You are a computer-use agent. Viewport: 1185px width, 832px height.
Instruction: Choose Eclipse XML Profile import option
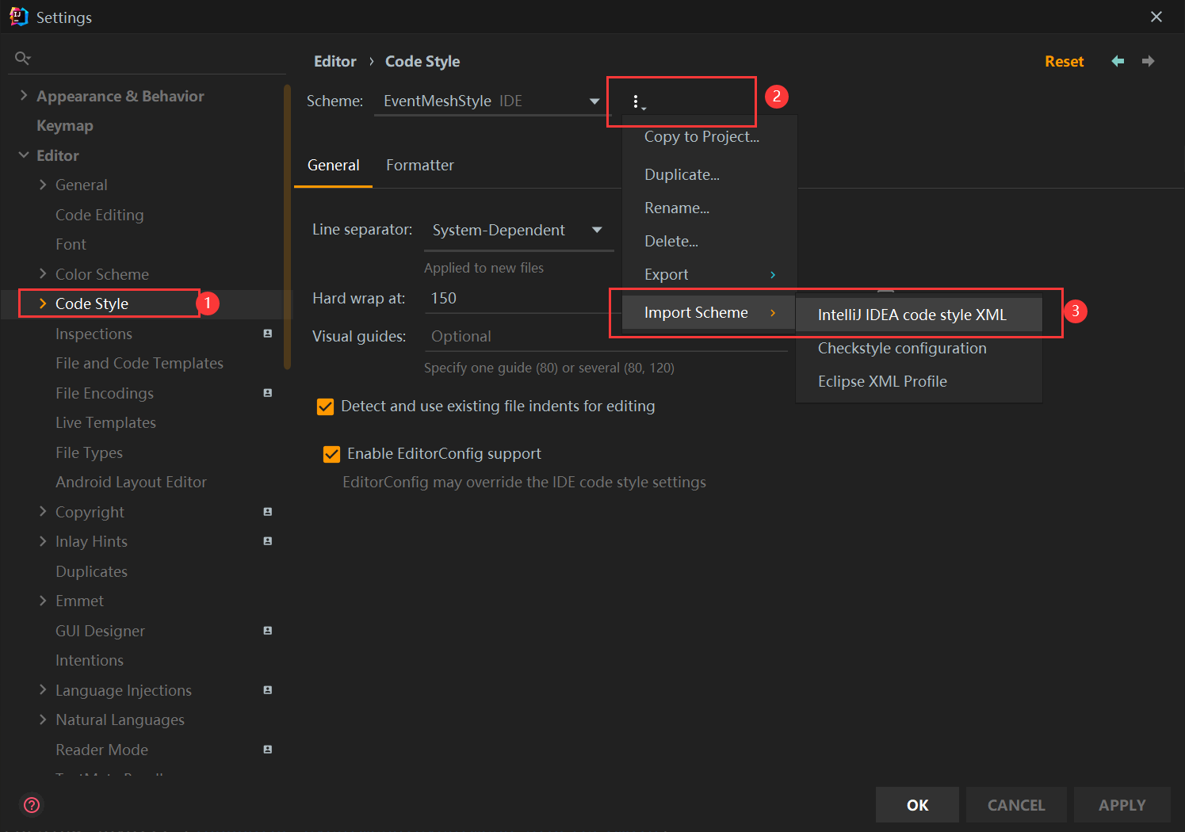click(882, 381)
